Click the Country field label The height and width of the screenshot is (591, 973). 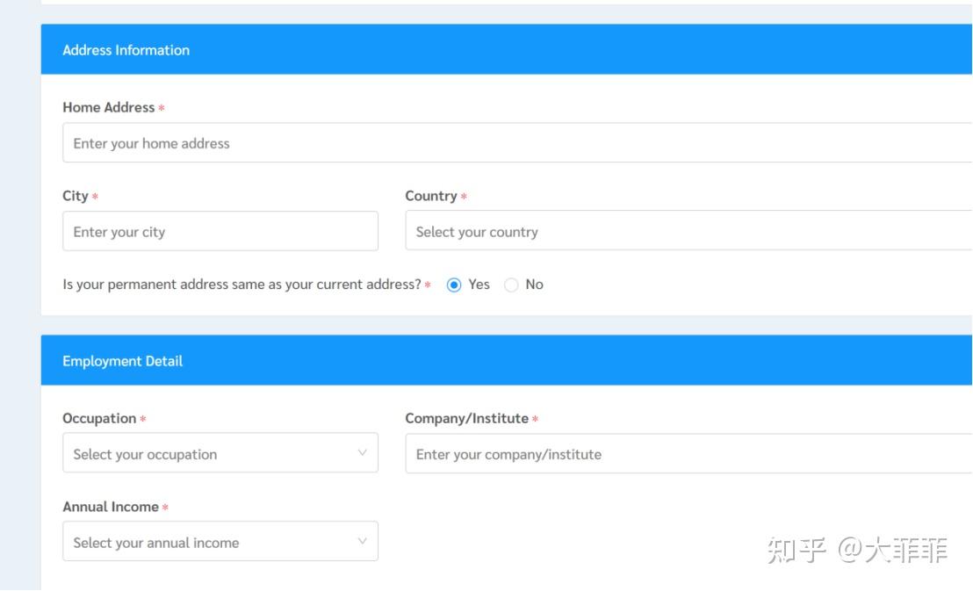(431, 196)
